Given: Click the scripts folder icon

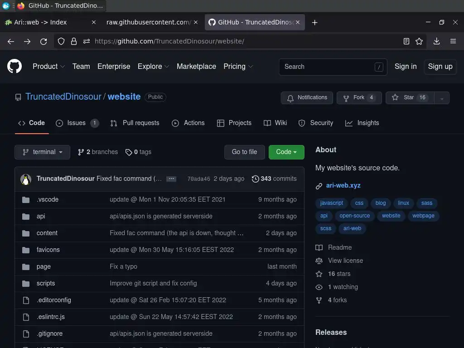Looking at the screenshot, I should [x=26, y=284].
